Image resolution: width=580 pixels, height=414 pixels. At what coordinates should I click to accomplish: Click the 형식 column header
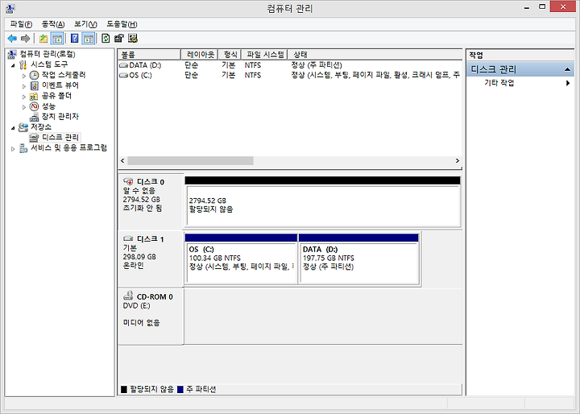point(230,55)
